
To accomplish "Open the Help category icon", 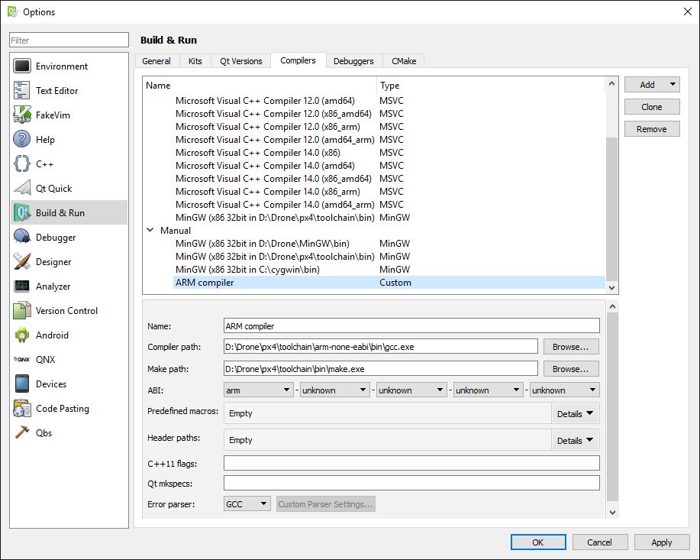I will point(22,140).
